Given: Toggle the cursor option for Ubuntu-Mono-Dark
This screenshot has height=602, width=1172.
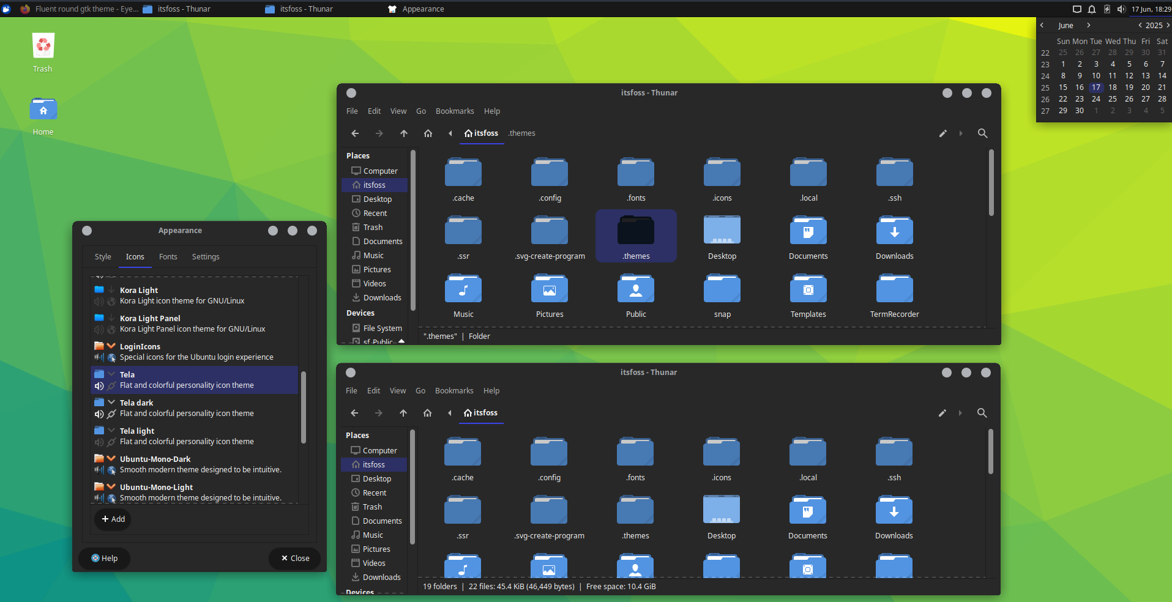Looking at the screenshot, I should pos(112,470).
